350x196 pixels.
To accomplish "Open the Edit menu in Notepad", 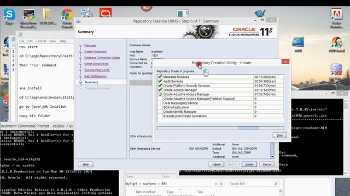I will pos(30,41).
